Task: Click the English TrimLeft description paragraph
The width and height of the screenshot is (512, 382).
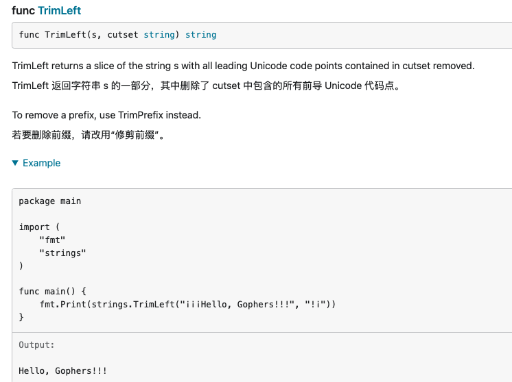Action: (x=243, y=66)
